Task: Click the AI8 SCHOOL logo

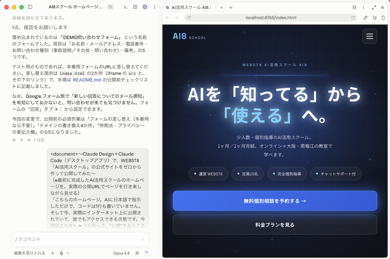Action: point(189,36)
